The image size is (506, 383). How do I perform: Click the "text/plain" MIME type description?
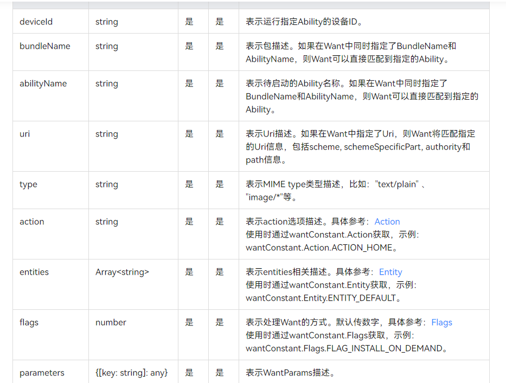[x=396, y=184]
